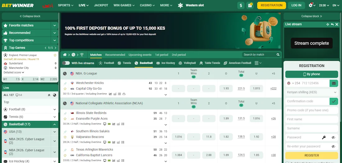The width and height of the screenshot is (342, 163).
Task: Open the more sports list icon after American Football
Action: 258,63
